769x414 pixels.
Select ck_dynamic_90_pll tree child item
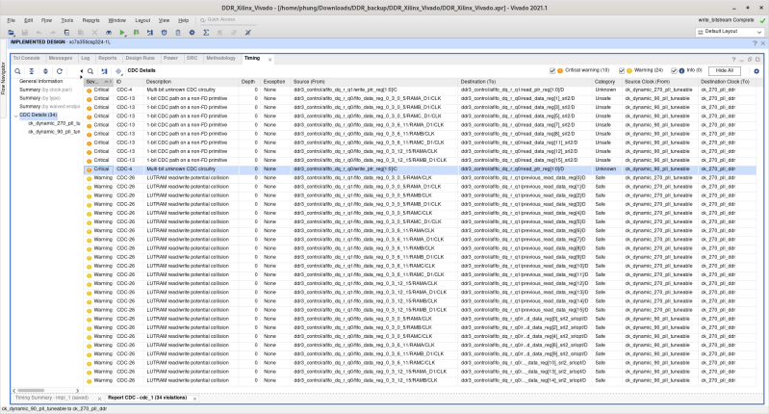click(54, 132)
